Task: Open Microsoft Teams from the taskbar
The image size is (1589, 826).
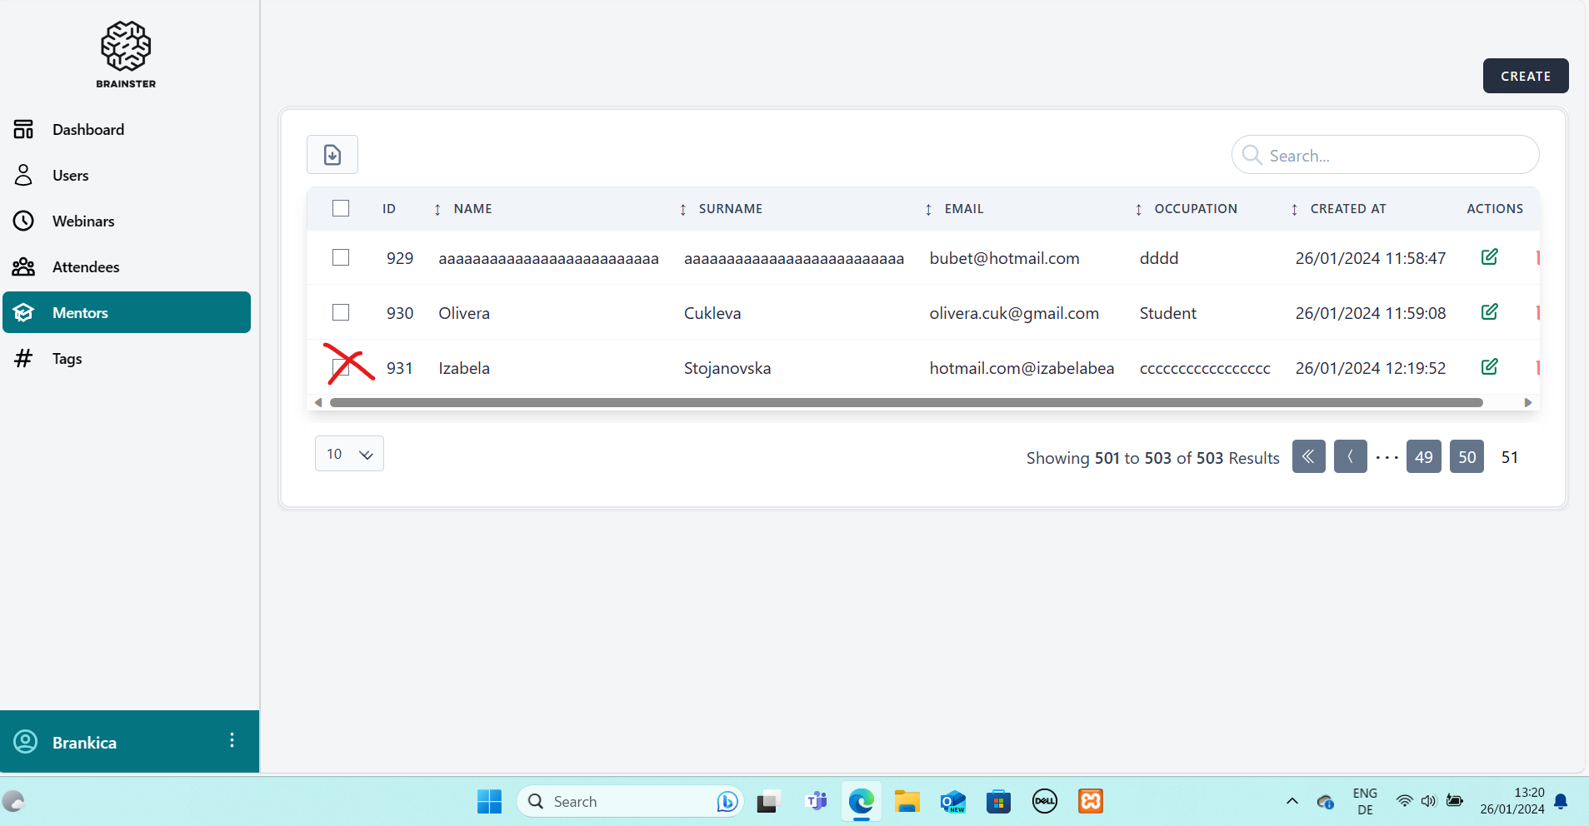Action: point(817,801)
